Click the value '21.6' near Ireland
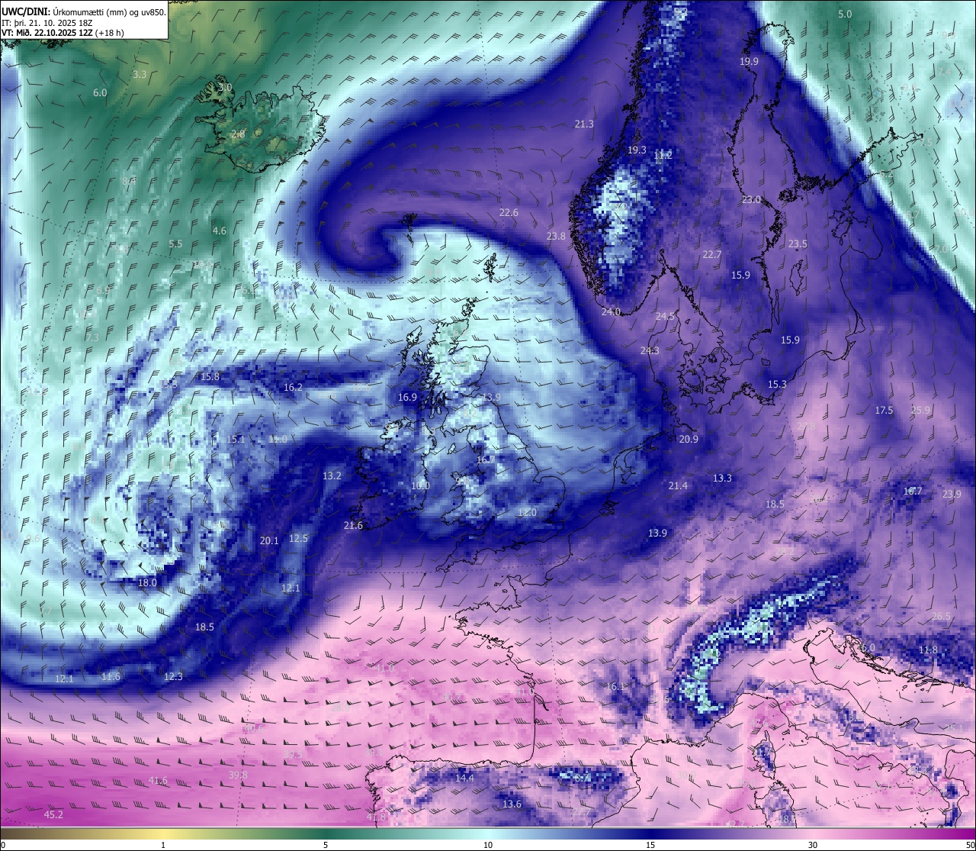Viewport: 976px width, 851px height. [x=353, y=525]
